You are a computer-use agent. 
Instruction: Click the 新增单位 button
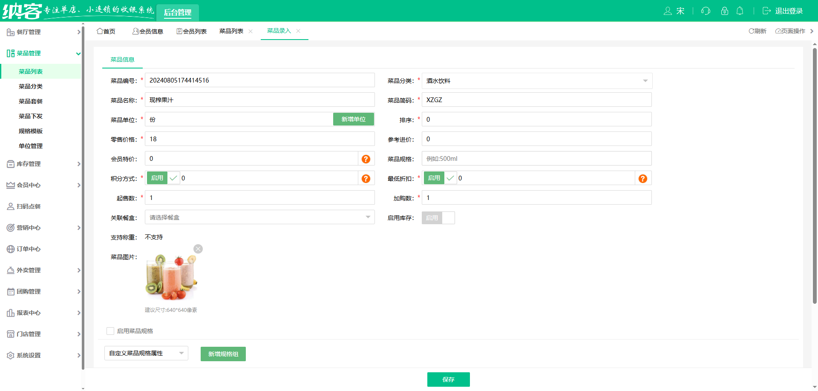click(x=354, y=119)
